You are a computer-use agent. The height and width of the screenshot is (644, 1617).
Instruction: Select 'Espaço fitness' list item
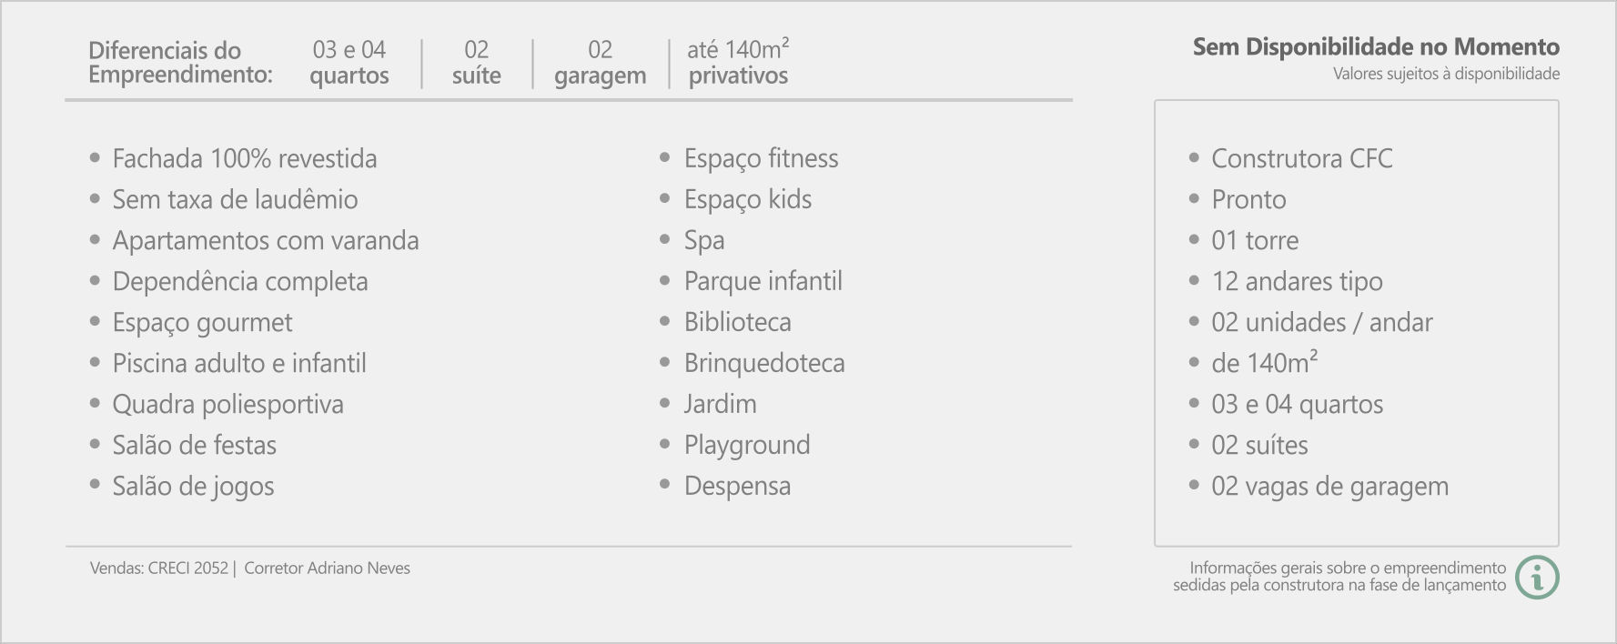click(x=762, y=158)
